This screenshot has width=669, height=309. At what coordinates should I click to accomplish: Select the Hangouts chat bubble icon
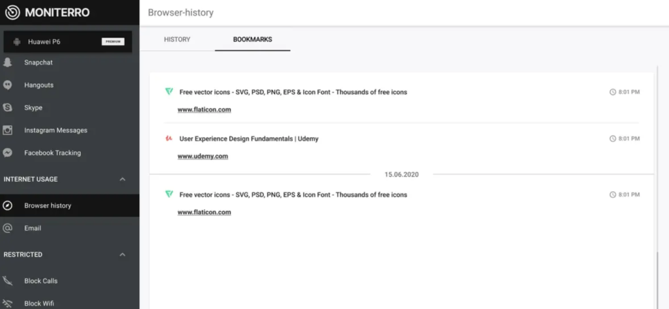click(7, 85)
